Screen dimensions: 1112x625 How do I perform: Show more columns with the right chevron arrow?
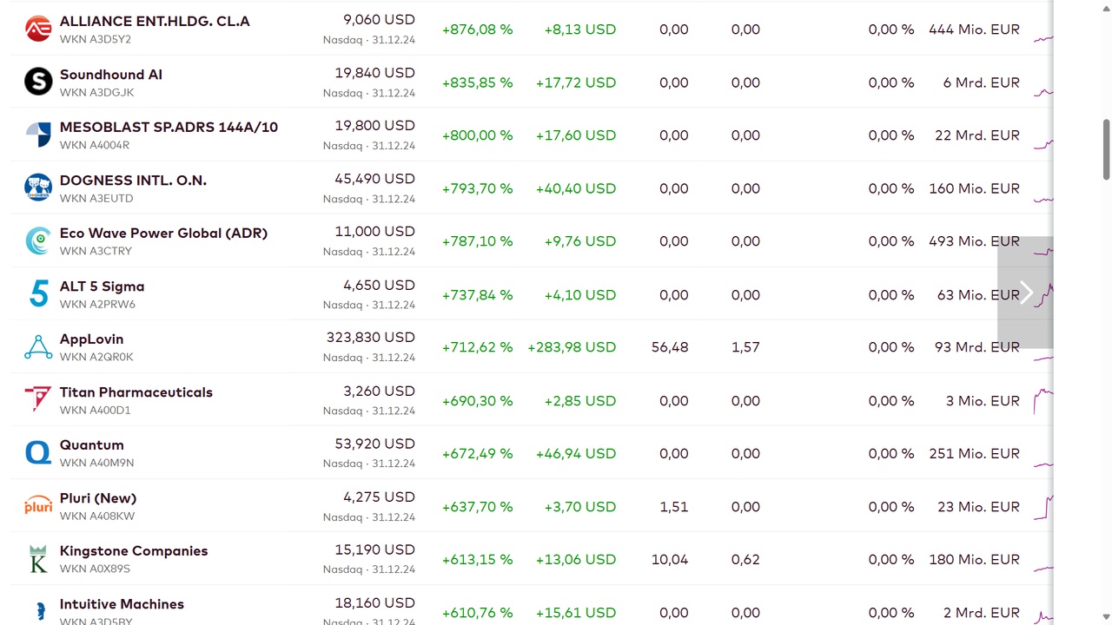(1025, 293)
